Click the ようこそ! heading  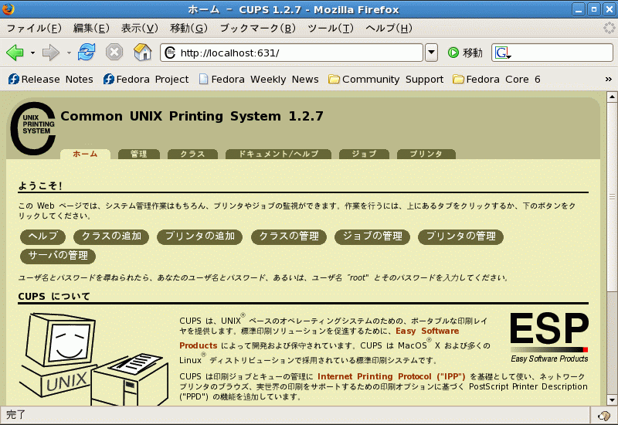point(40,186)
